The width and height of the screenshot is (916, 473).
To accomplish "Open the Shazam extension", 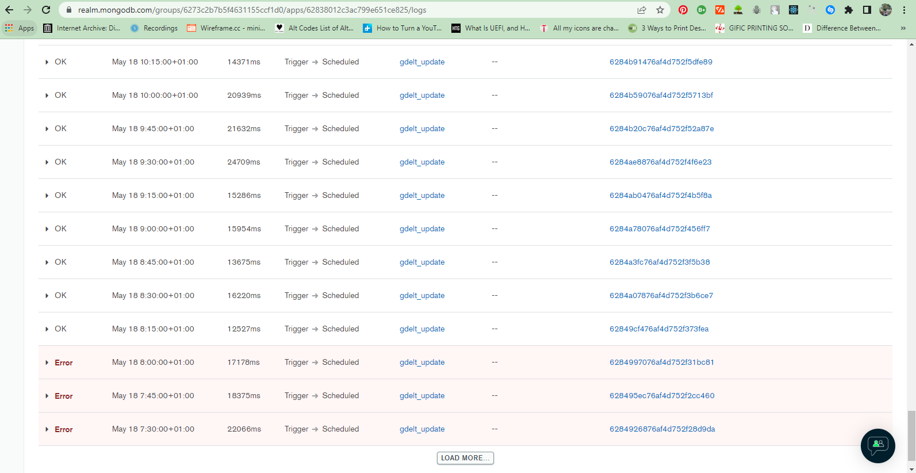I will point(830,10).
